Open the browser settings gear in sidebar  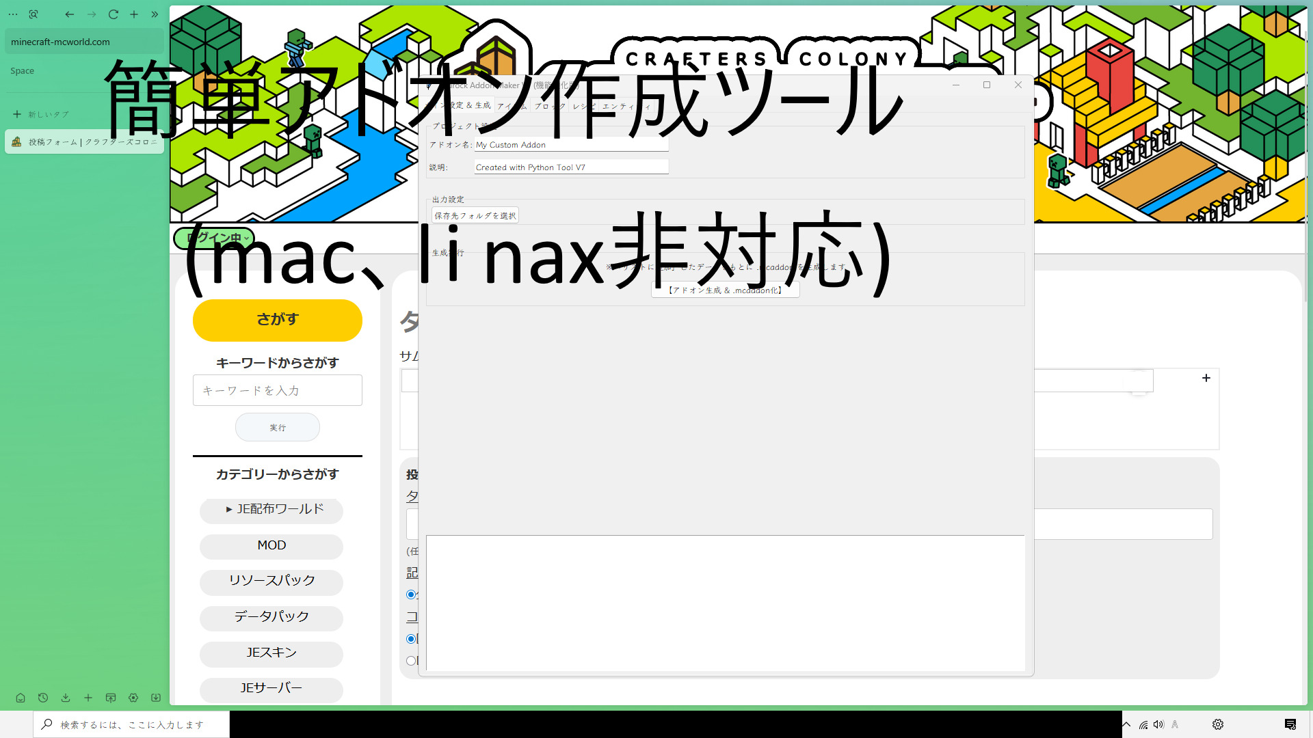click(133, 698)
